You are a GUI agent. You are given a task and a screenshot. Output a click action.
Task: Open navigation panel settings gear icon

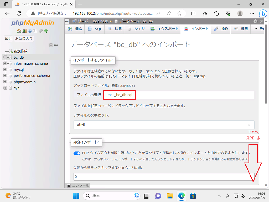pos(40,31)
